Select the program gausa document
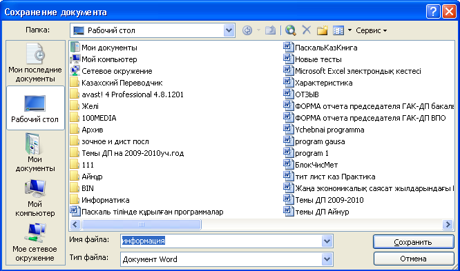 [x=314, y=141]
